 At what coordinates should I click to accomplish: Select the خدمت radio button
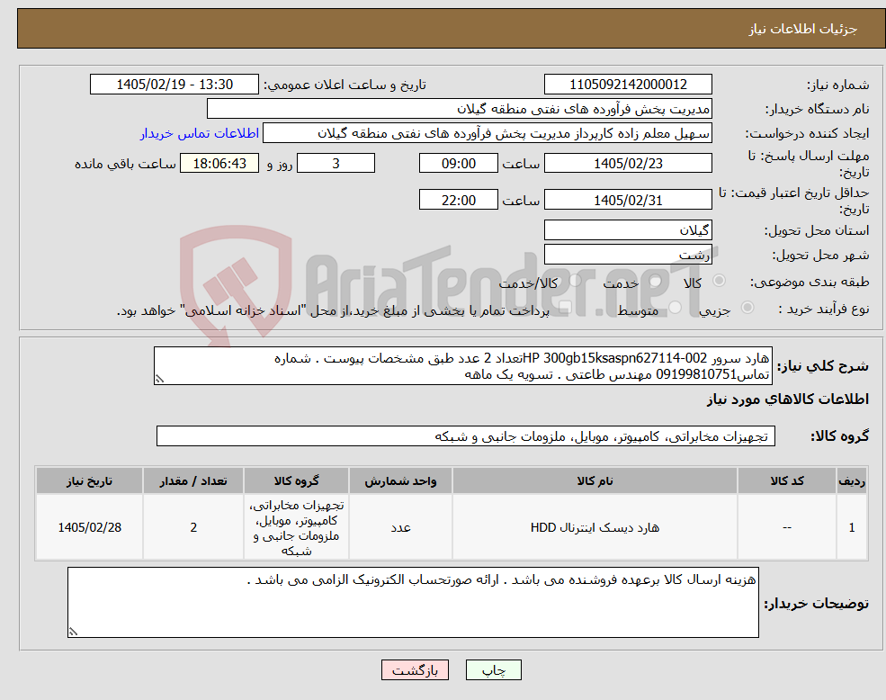(655, 281)
